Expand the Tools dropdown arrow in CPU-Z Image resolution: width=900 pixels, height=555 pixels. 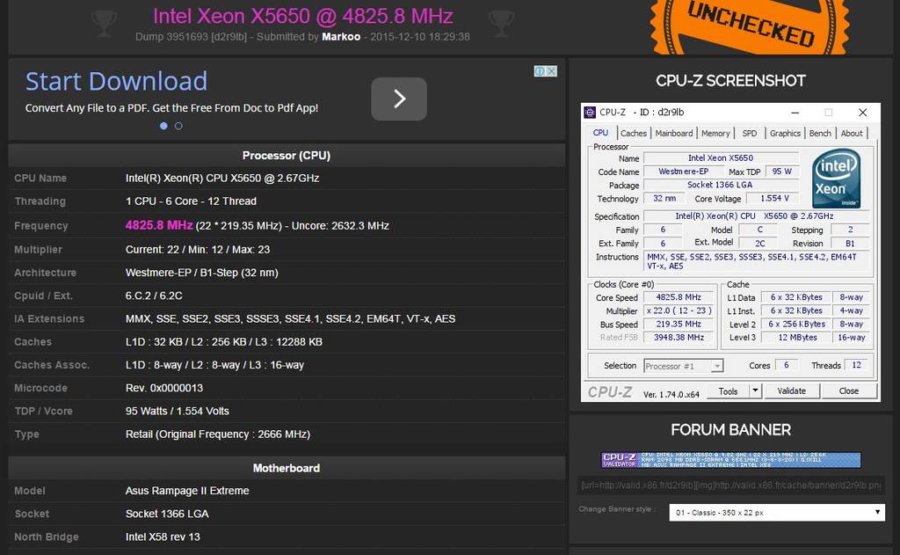pos(755,391)
